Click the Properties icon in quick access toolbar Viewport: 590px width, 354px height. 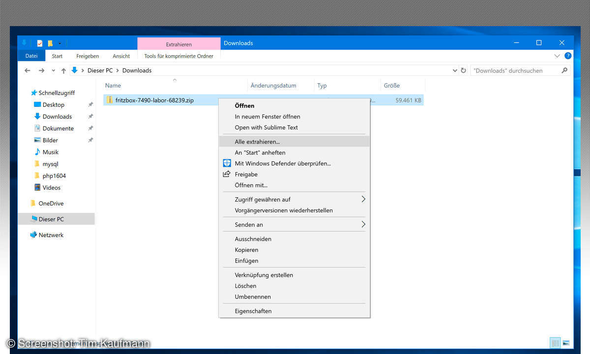coord(40,43)
